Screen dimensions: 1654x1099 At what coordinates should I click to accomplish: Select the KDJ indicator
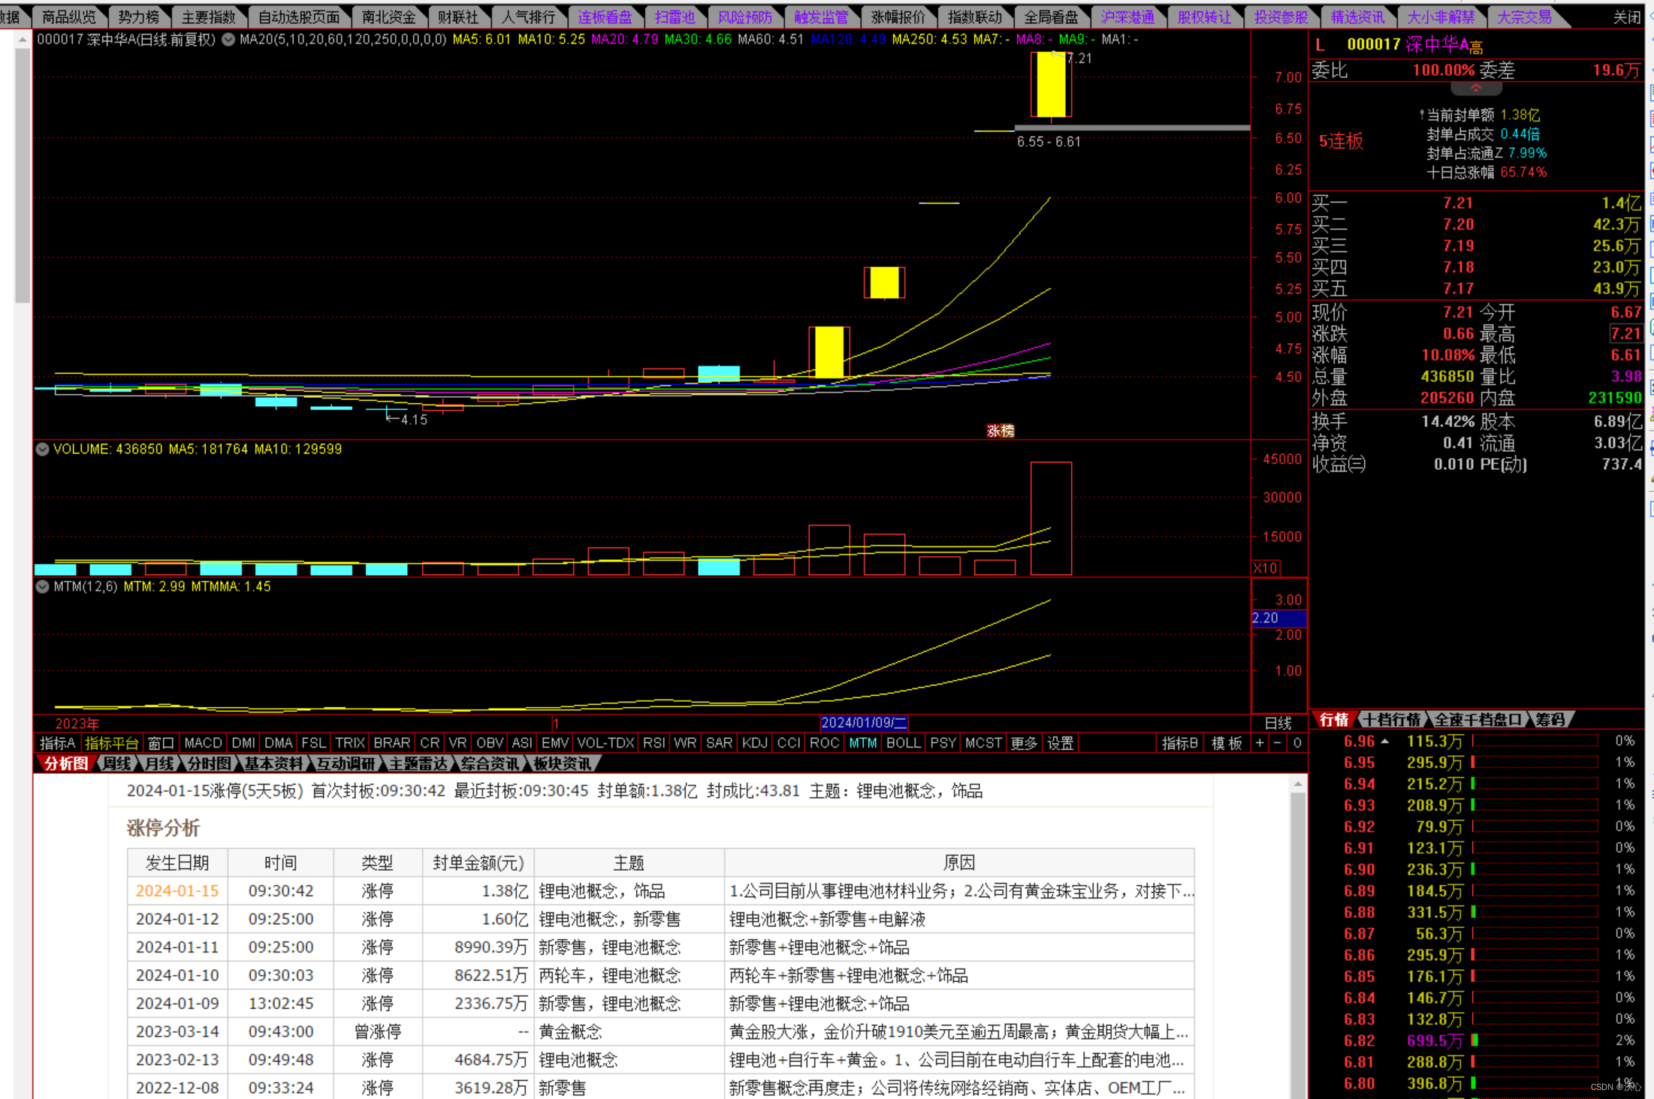point(754,743)
